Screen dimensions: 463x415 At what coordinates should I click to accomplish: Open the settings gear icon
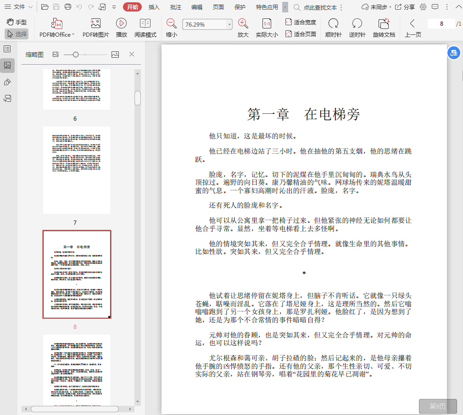coord(423,7)
